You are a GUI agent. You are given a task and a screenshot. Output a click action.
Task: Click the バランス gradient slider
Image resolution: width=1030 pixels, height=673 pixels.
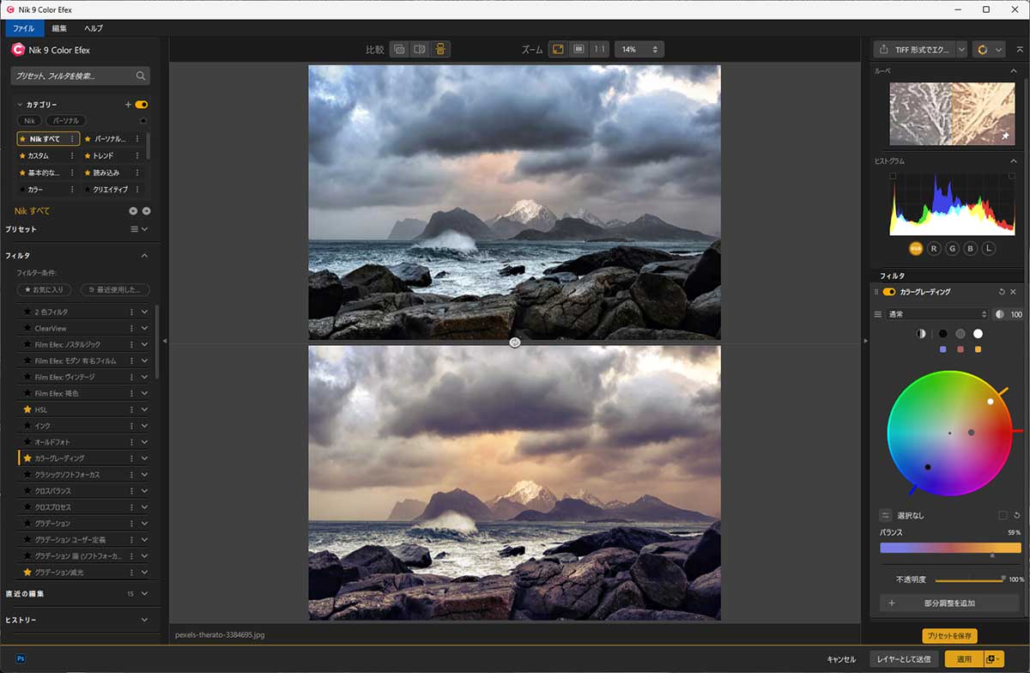950,548
